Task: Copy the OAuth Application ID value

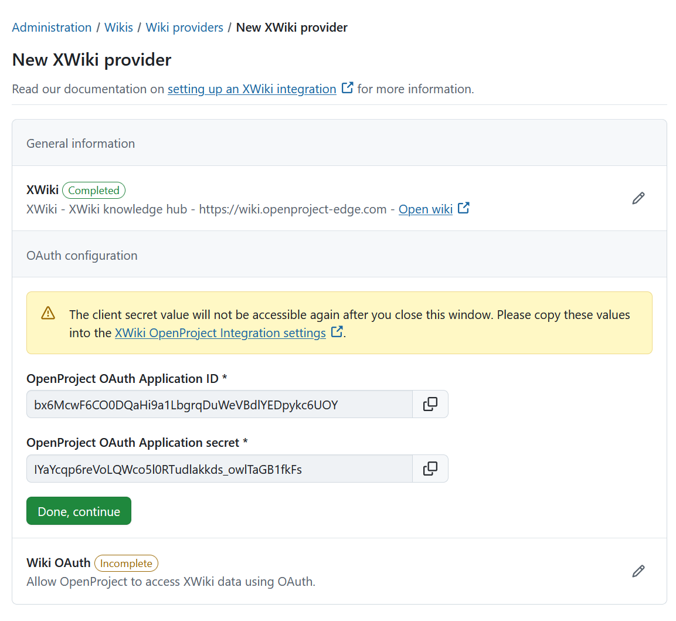Action: click(430, 404)
